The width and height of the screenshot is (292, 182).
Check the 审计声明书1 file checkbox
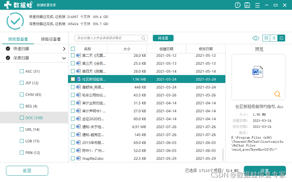(x=73, y=111)
